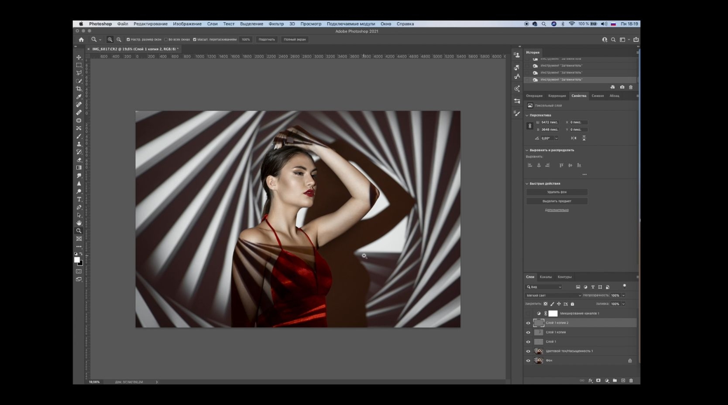728x405 pixels.
Task: Add a layer style with fx icon
Action: pyautogui.click(x=591, y=381)
